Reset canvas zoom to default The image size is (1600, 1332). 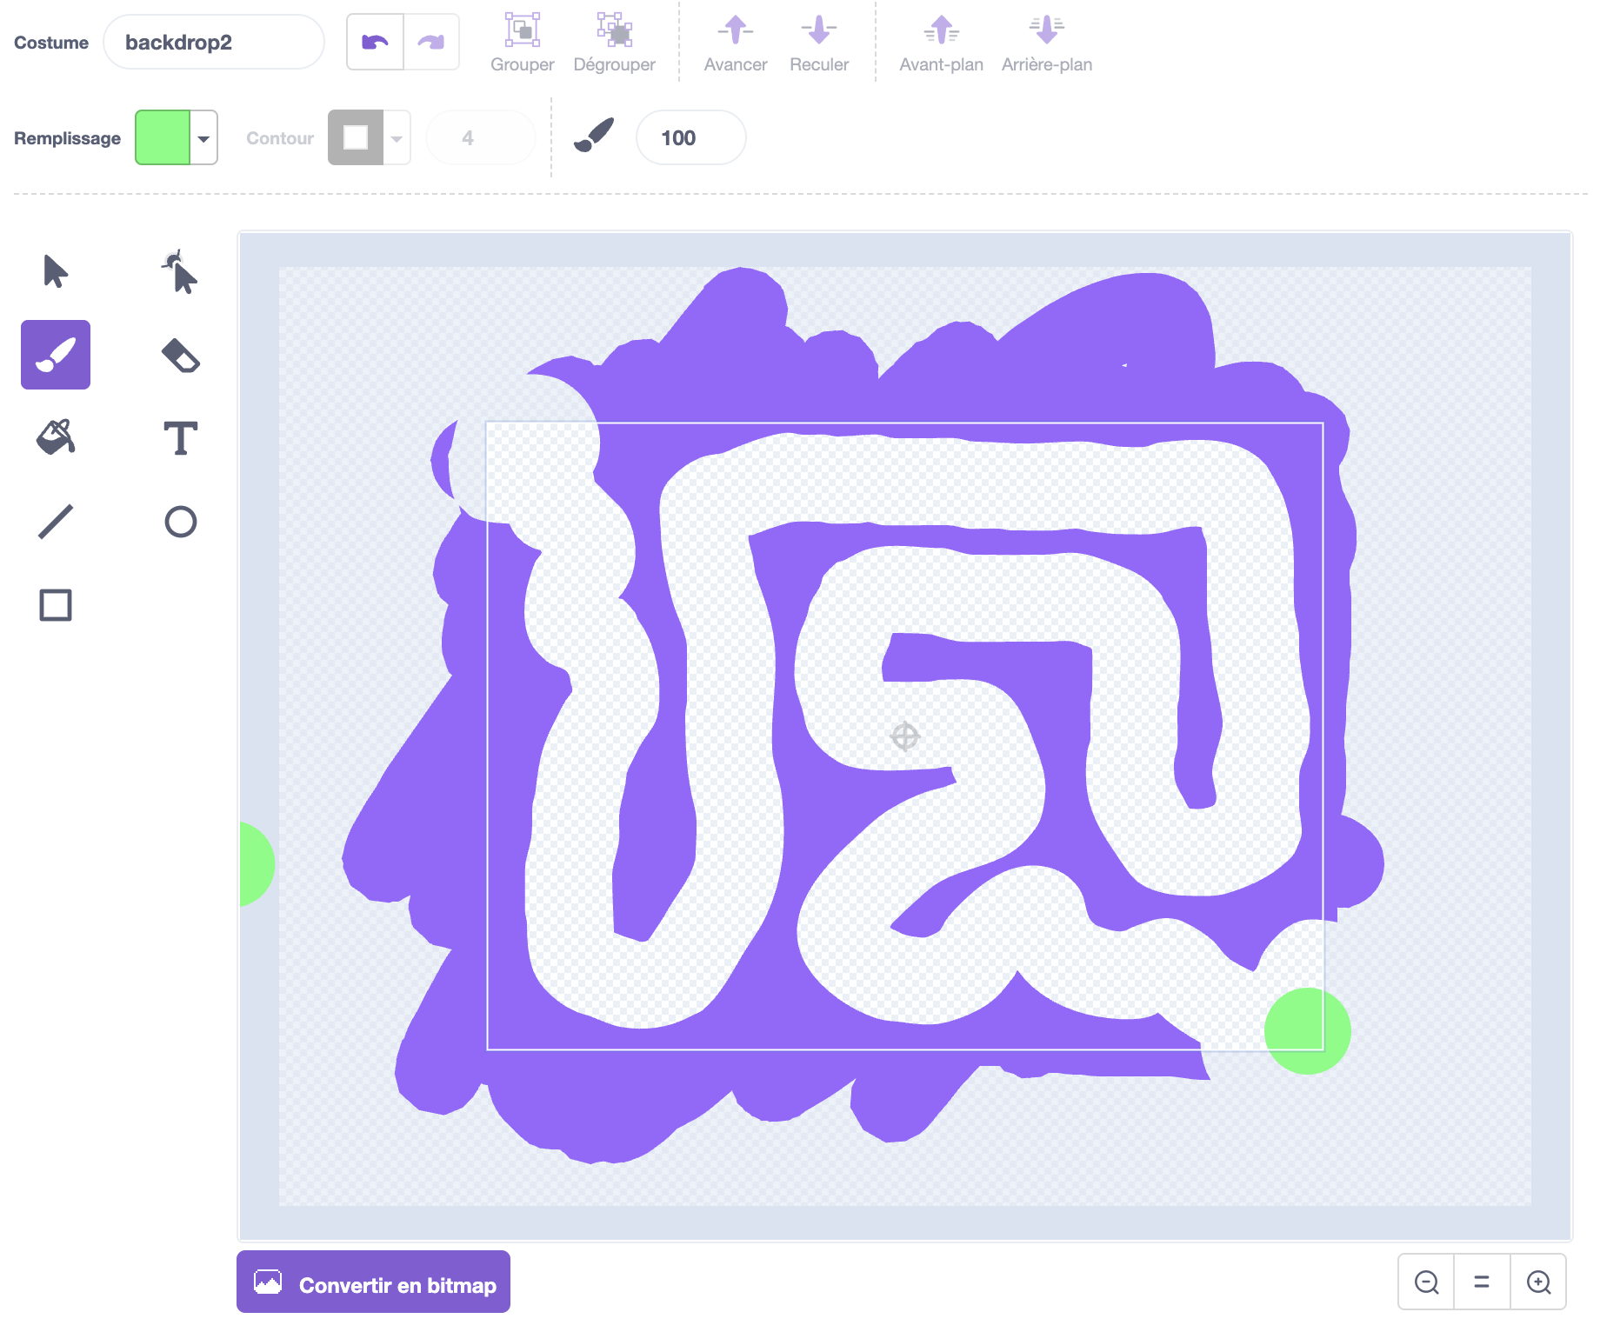click(x=1482, y=1282)
